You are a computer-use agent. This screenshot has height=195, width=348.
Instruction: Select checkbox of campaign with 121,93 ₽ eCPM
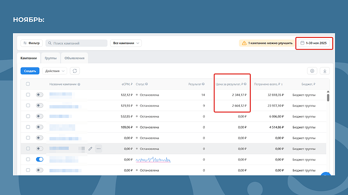pos(28,105)
